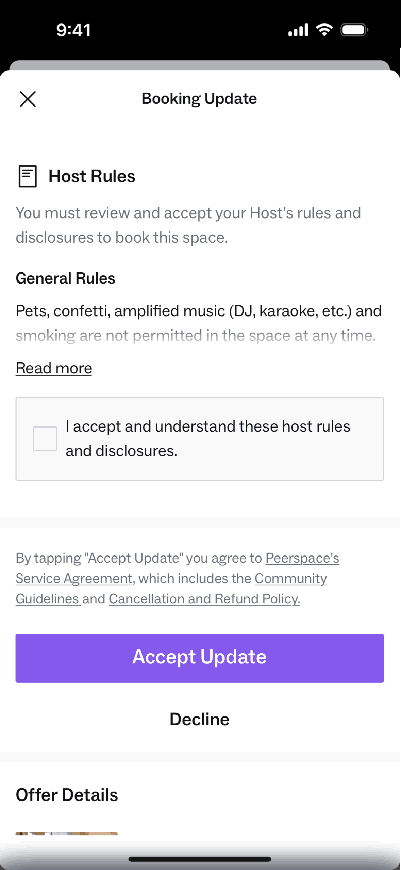Tap the battery indicator icon
401x870 pixels.
click(x=354, y=30)
